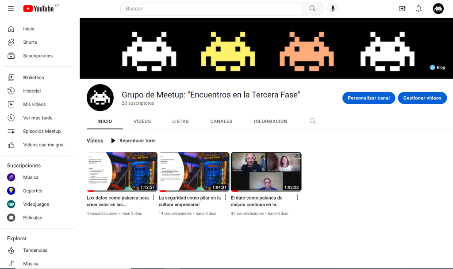
Task: Open the 1:02:22 video thumbnail
Action: click(x=266, y=172)
